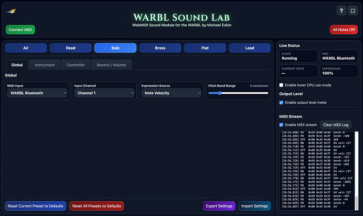The image size is (363, 216).
Task: Click the MIDI WARBL Bluetooth status card
Action: coord(339,56)
